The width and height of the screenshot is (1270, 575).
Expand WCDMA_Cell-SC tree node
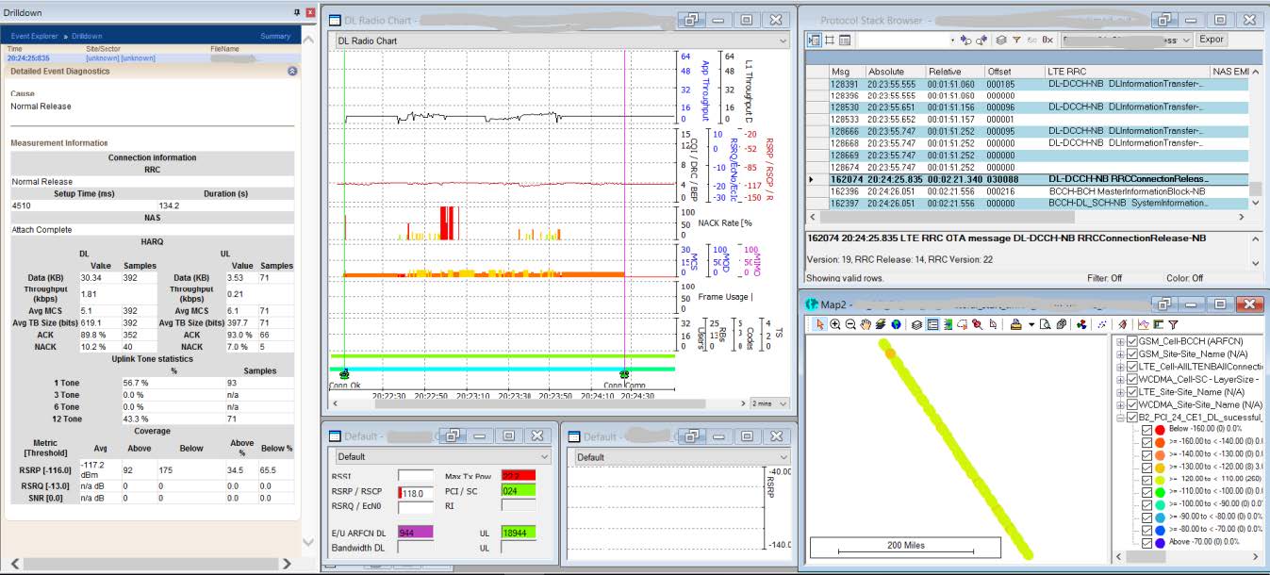click(x=1120, y=379)
